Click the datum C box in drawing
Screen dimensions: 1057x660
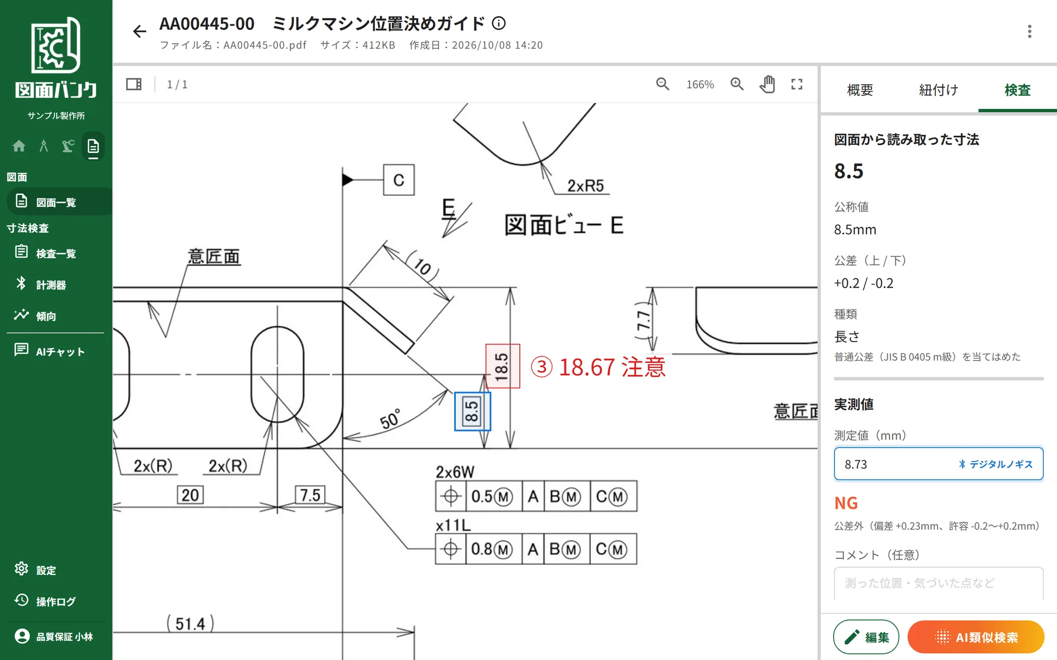(x=399, y=180)
